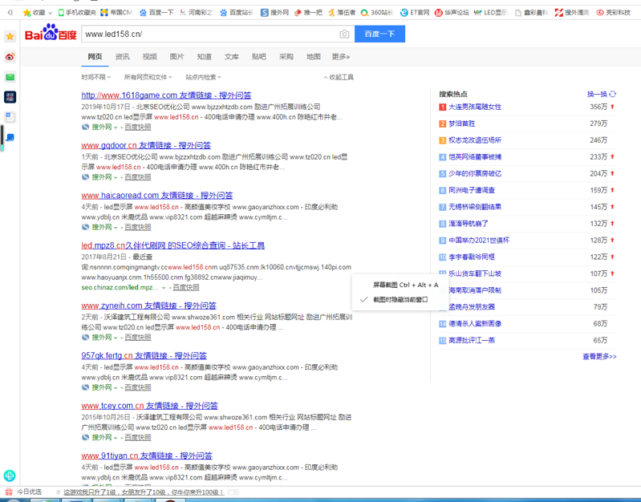This screenshot has height=502, width=641.
Task: Open the ET官网 bookmark
Action: point(415,13)
